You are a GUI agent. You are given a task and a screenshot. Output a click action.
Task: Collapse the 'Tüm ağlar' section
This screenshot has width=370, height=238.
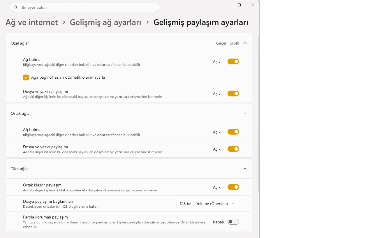click(x=245, y=169)
